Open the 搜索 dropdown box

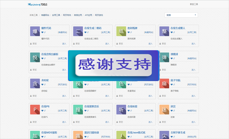(181, 15)
